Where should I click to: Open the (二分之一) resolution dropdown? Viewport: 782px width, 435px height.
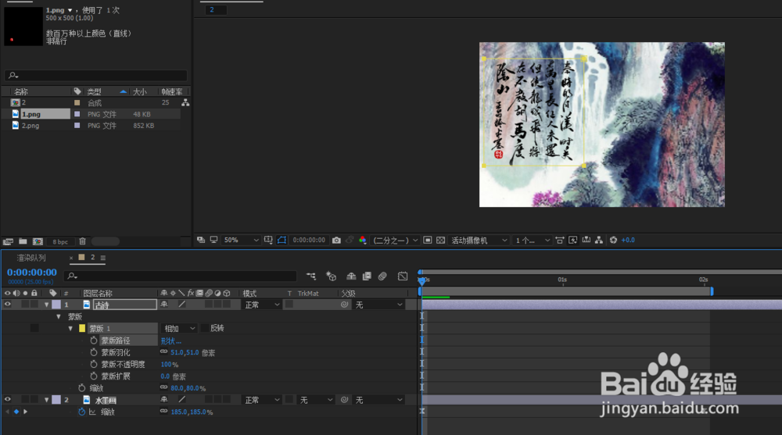coord(395,241)
